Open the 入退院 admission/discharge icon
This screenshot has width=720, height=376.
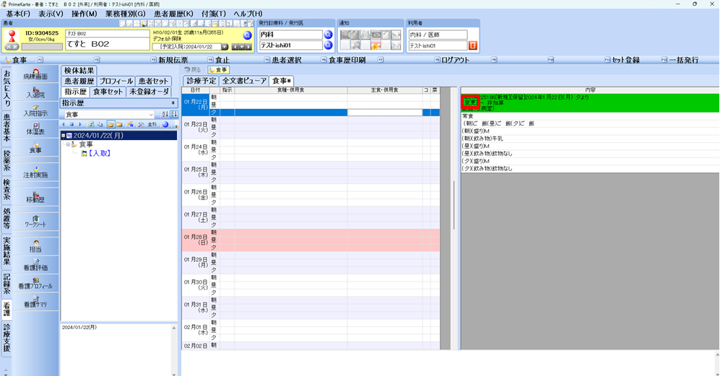35,93
